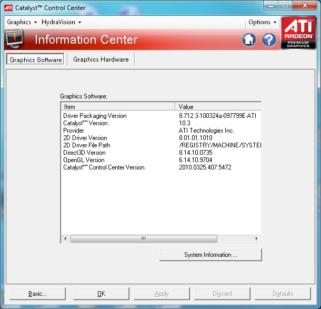Viewport: 321px width, 309px height.
Task: Click the Defaults button
Action: pos(283,294)
